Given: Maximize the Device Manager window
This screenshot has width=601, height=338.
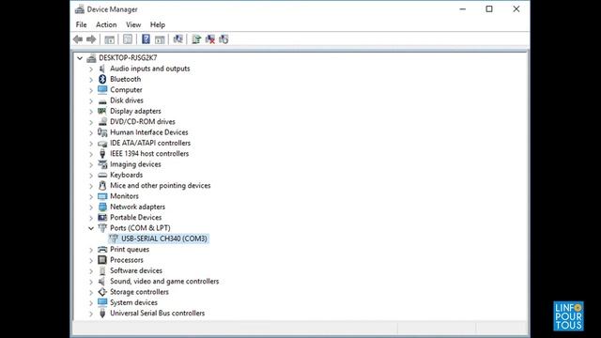Looking at the screenshot, I should click(x=489, y=9).
